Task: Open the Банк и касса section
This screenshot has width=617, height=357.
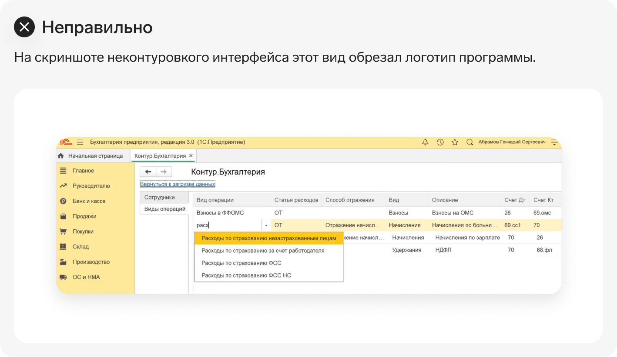Action: coord(89,201)
